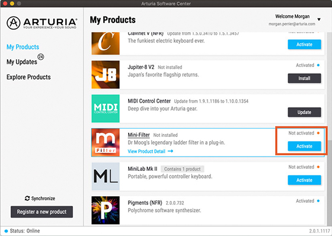The width and height of the screenshot is (332, 236).
Task: Click the 24 updates badge
Action: point(41,57)
